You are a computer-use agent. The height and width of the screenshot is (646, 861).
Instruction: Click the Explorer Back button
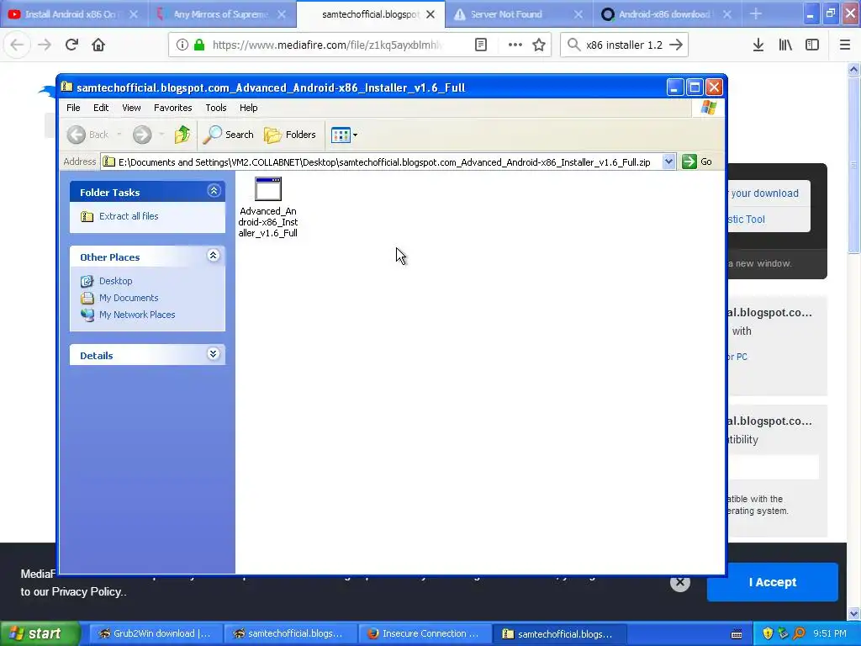pyautogui.click(x=87, y=135)
